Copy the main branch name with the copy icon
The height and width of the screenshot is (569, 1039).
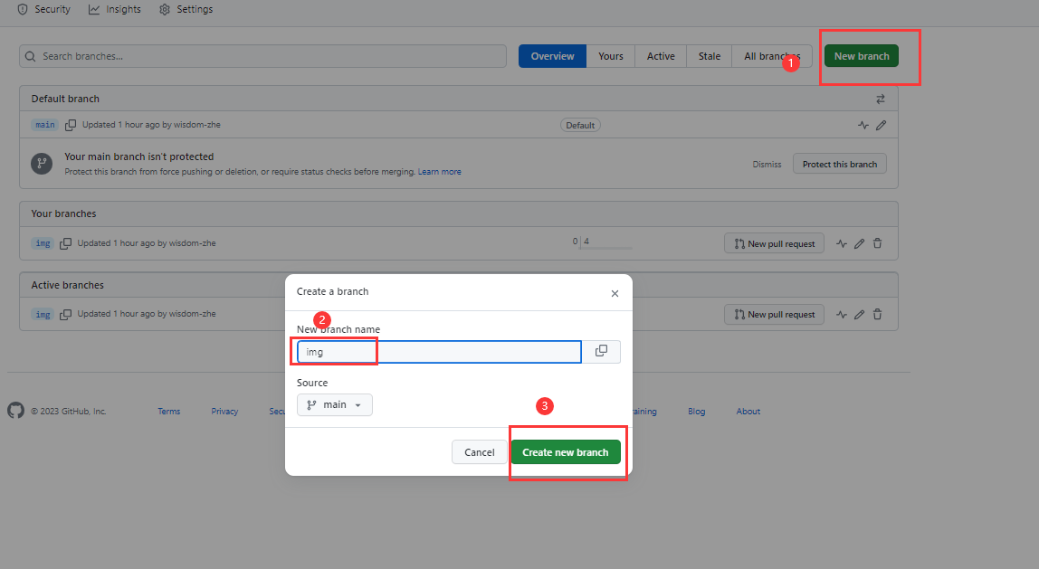coord(71,125)
